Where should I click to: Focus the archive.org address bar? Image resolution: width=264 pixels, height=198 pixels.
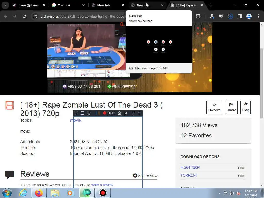tap(82, 16)
